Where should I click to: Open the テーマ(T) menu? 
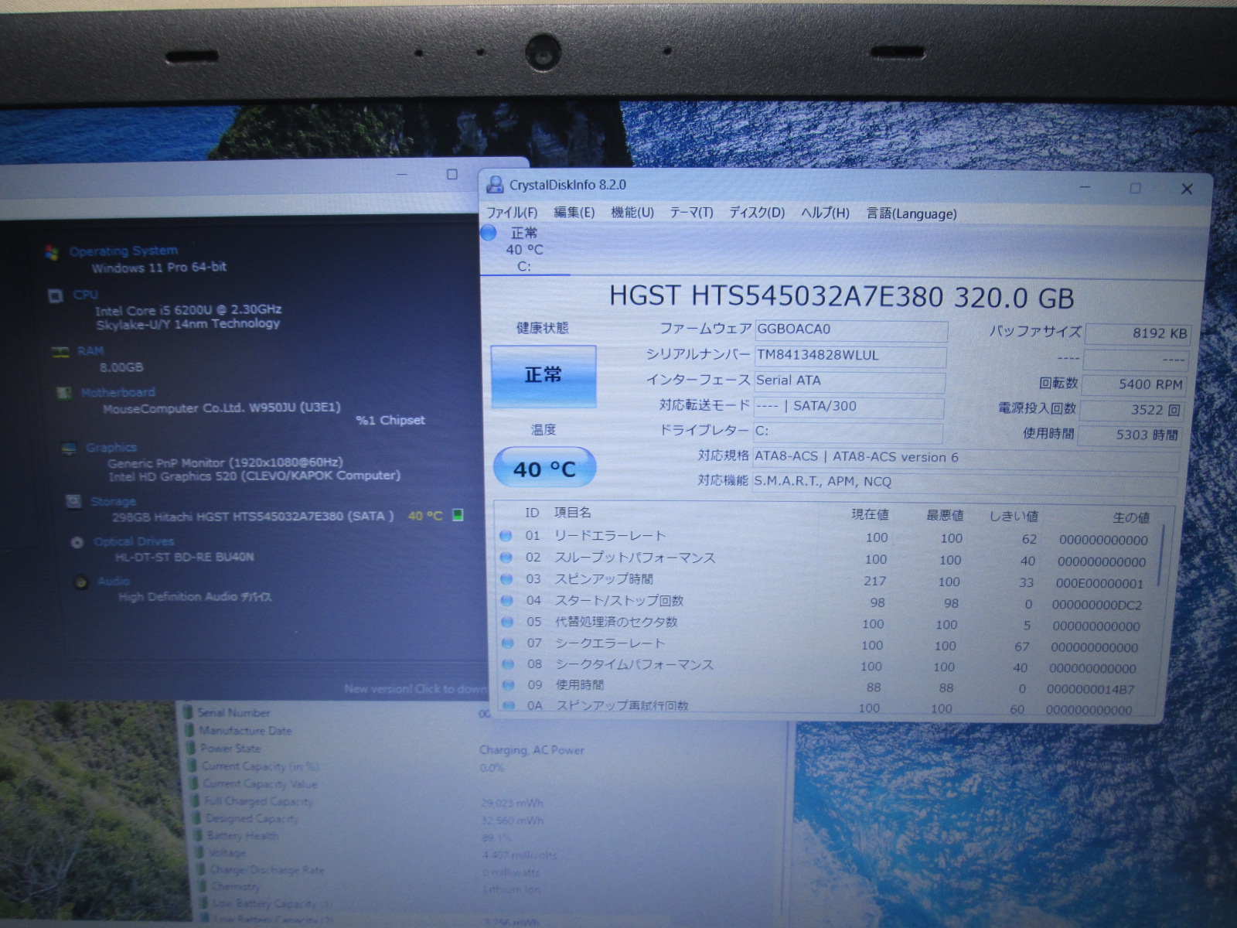690,213
